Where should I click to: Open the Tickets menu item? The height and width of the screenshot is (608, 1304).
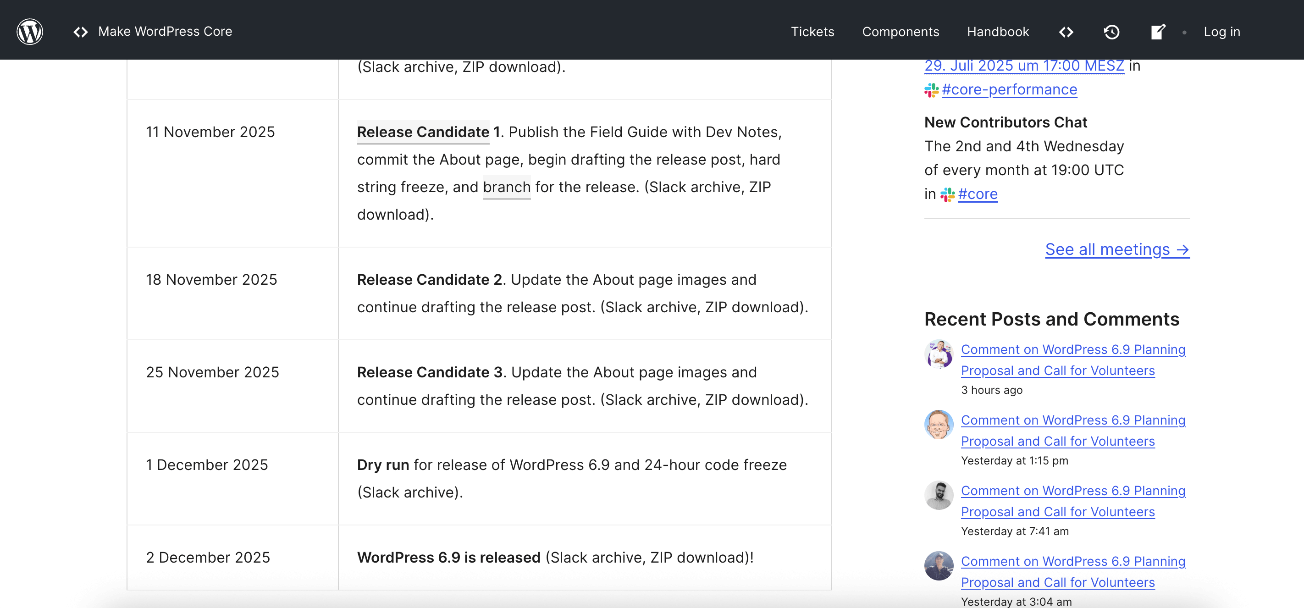point(812,32)
